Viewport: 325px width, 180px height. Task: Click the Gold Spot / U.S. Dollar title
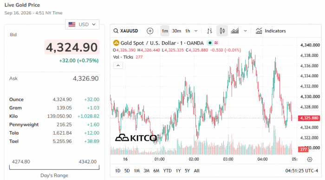coord(162,43)
